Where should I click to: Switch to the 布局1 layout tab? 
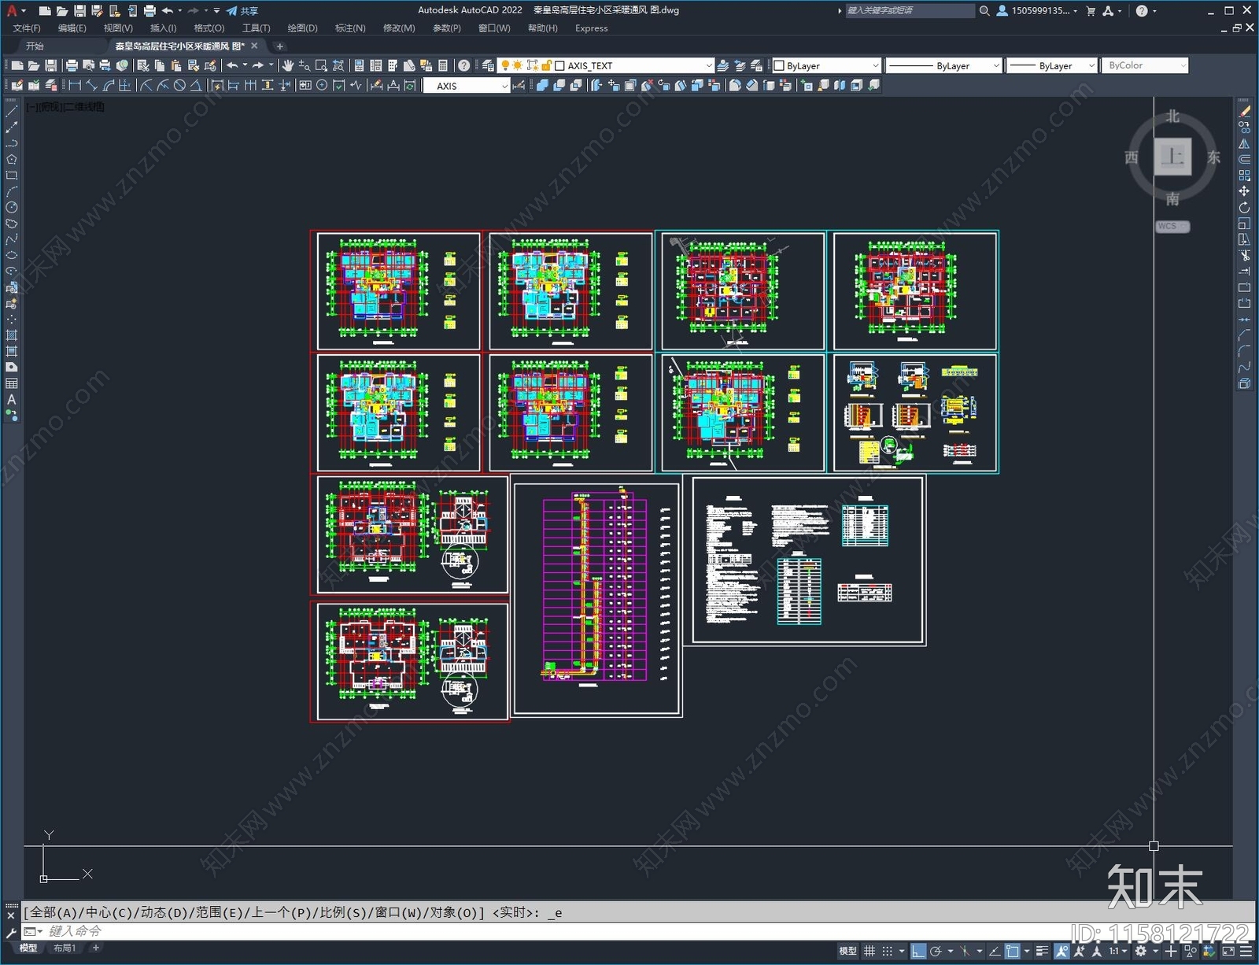click(x=65, y=948)
